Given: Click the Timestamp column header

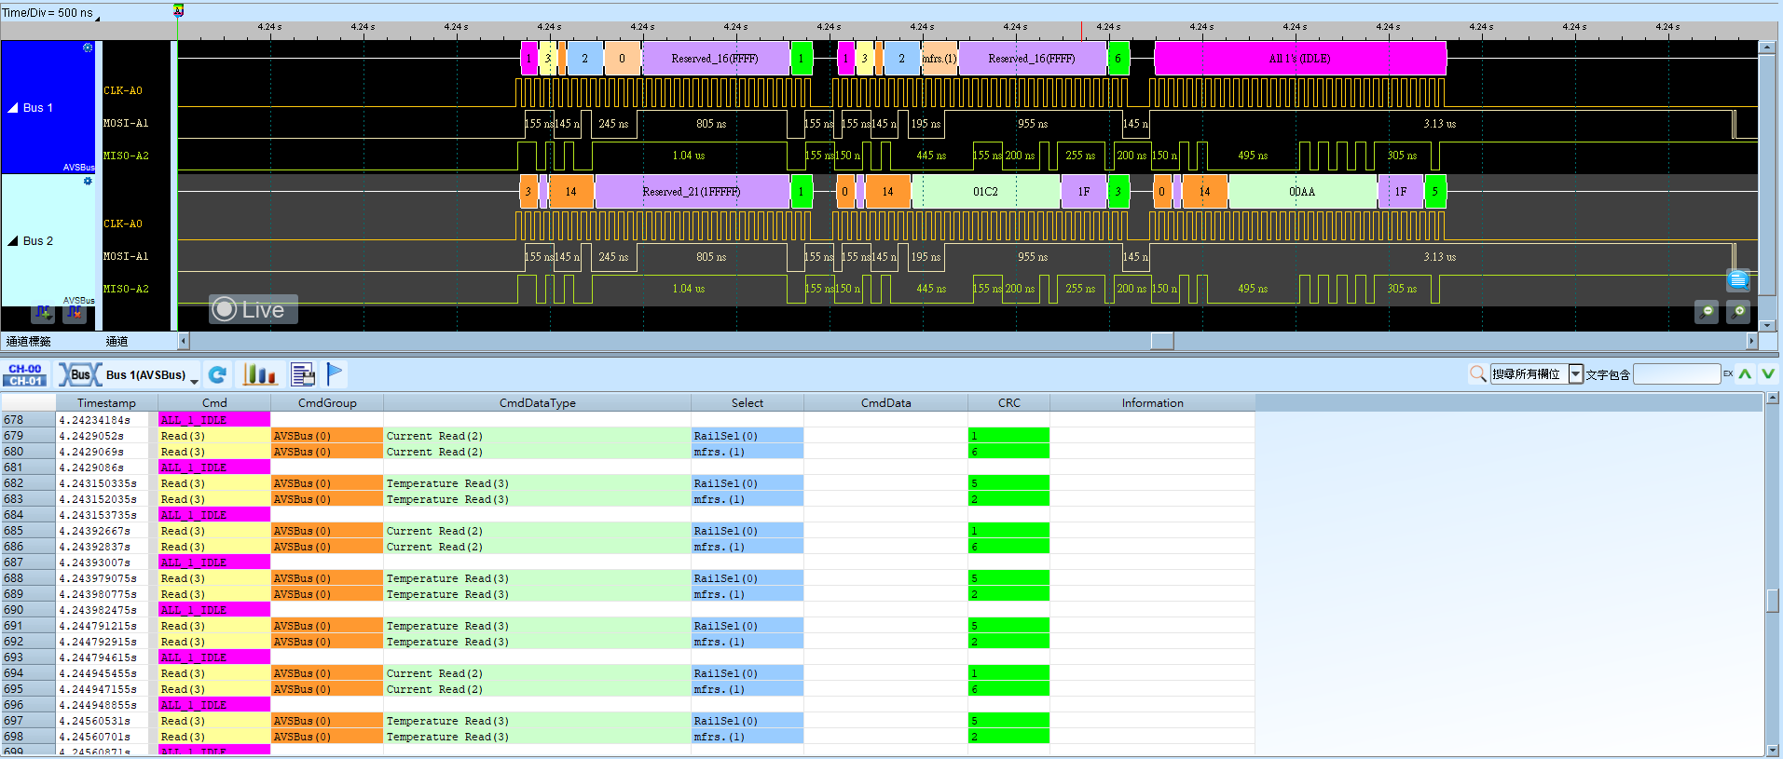Looking at the screenshot, I should (x=106, y=403).
